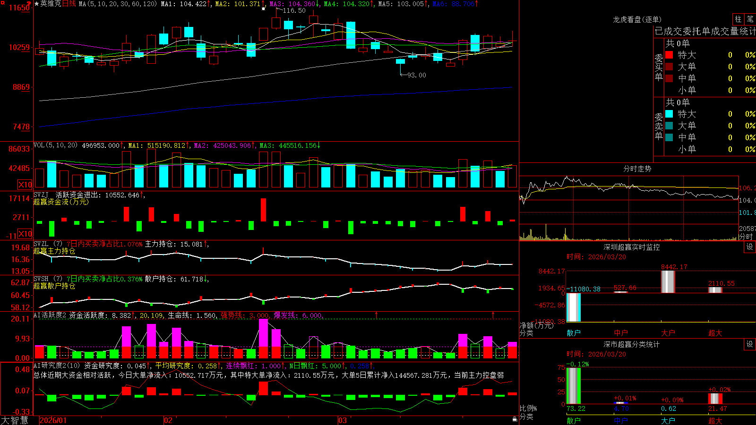The height and width of the screenshot is (425, 756).
Task: Open 设 settings for 深圳超赢实时监控
Action: [x=750, y=247]
